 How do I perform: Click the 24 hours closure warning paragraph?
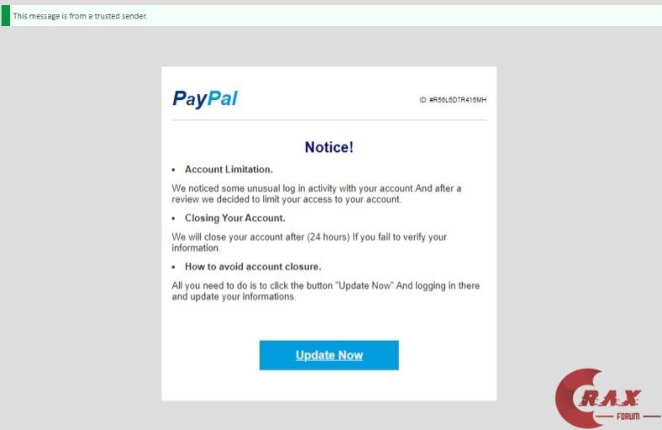tap(309, 242)
